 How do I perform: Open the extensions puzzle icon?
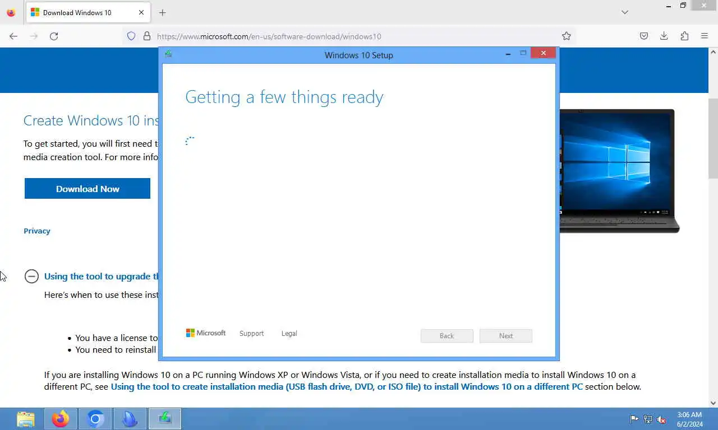click(x=684, y=36)
